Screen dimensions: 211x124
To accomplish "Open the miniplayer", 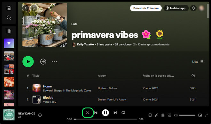I will coord(200,115).
